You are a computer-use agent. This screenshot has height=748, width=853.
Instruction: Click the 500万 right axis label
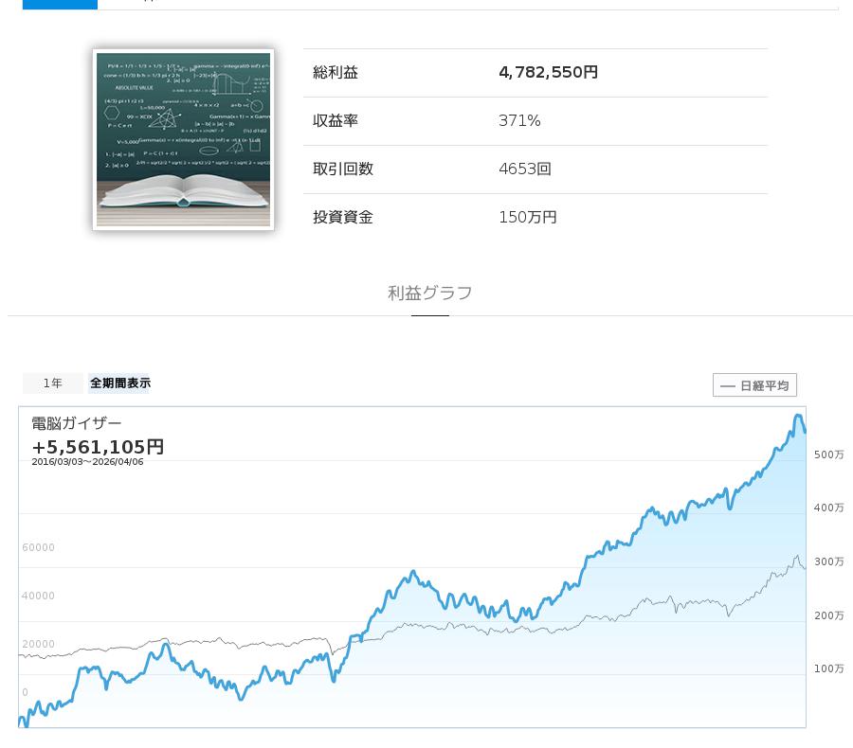coord(828,455)
